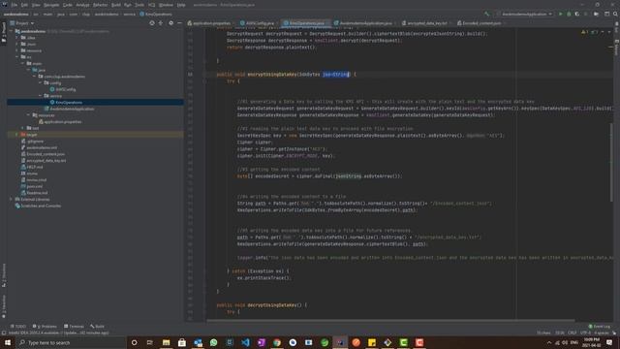Click the KmsOperations breadcrumb in navigation bar
This screenshot has width=620, height=349.
(x=156, y=14)
